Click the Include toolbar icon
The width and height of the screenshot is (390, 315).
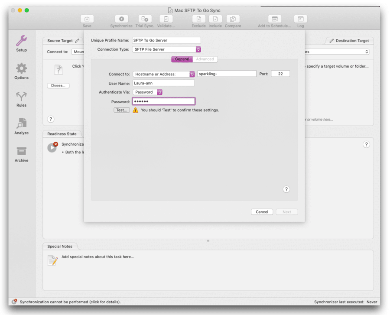pos(215,19)
